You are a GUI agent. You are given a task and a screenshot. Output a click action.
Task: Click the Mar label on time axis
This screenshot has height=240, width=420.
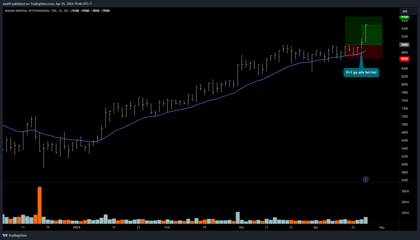point(241,226)
